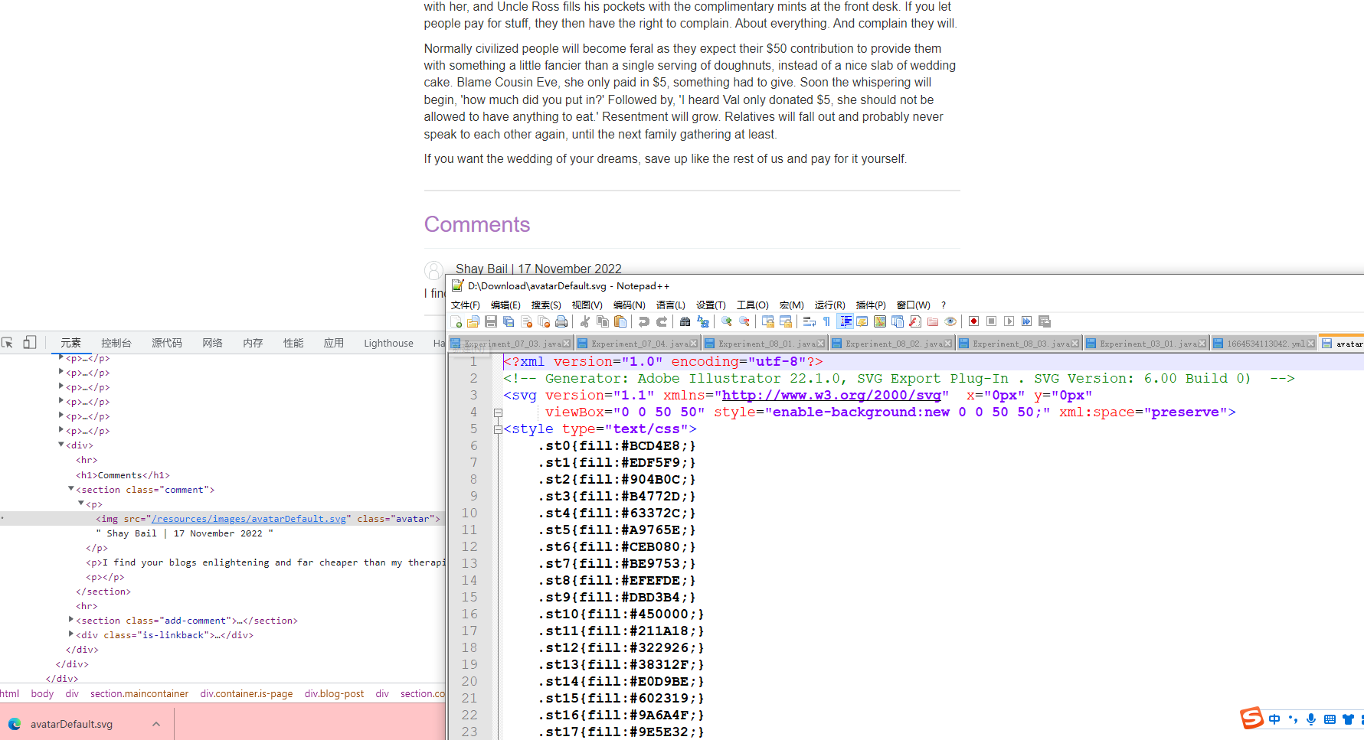Image resolution: width=1364 pixels, height=740 pixels.
Task: Toggle the DevTools device toolbar icon
Action: (x=29, y=342)
